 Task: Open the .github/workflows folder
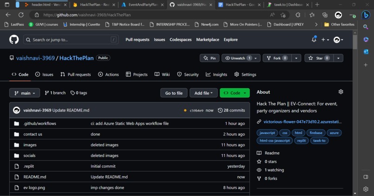click(39, 123)
